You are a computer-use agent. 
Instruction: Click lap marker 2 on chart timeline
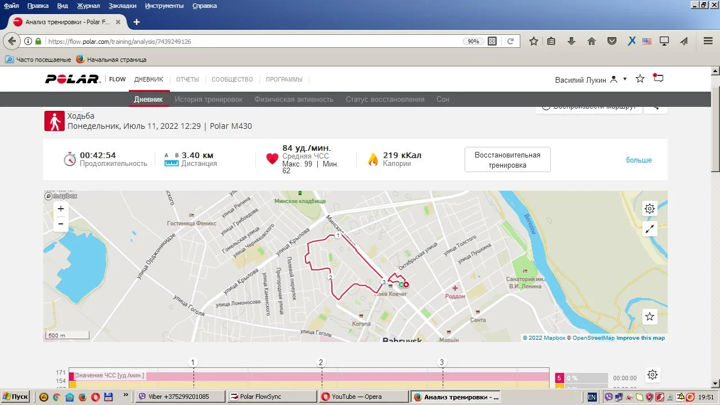point(321,362)
